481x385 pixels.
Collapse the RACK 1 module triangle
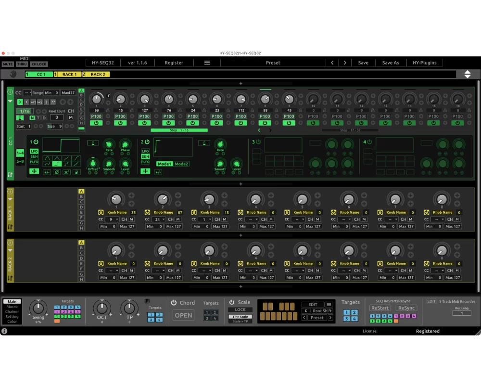pyautogui.click(x=10, y=199)
